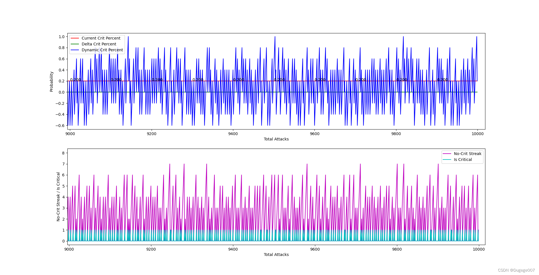
Task: Click the 0 tick on the streak axis
Action: pyautogui.click(x=63, y=241)
